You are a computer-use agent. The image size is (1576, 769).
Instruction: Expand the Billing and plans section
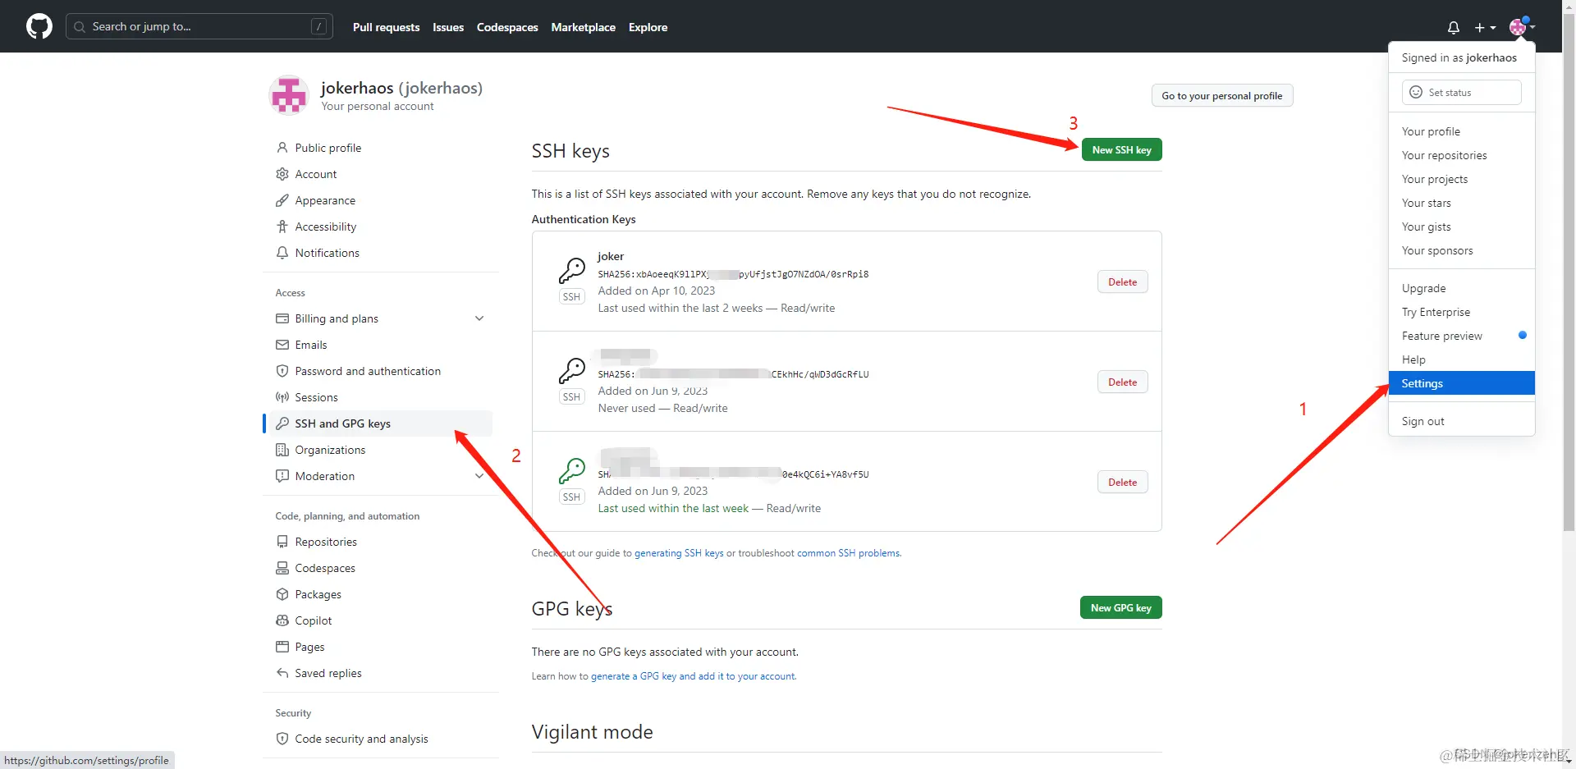[479, 318]
